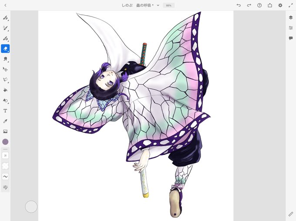Open the Layer Properties panel
296x221 pixels.
point(291,28)
